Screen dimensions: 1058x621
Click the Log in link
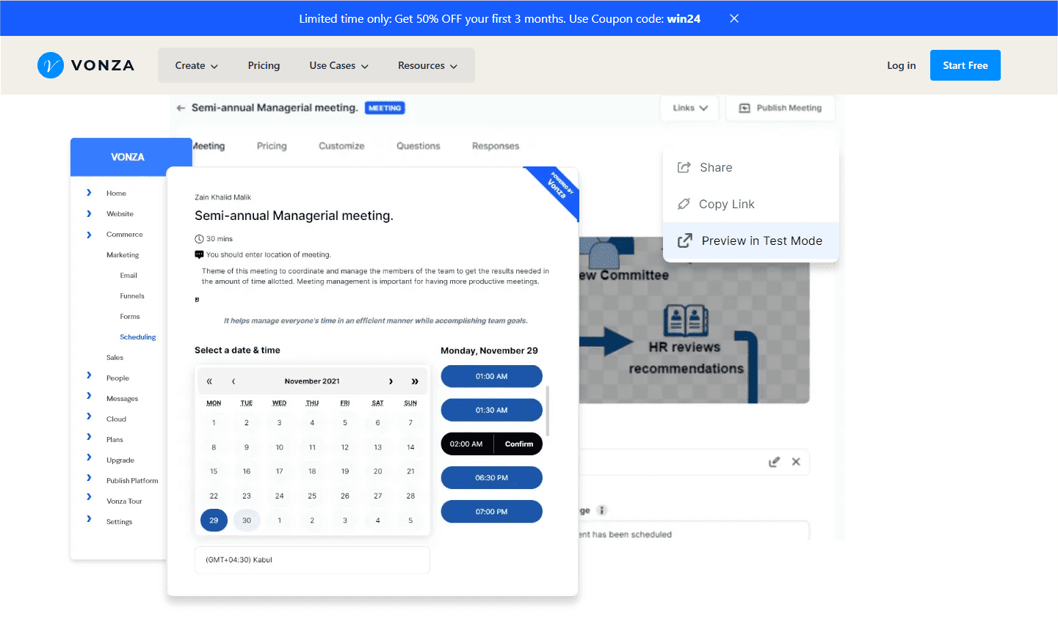pyautogui.click(x=901, y=65)
